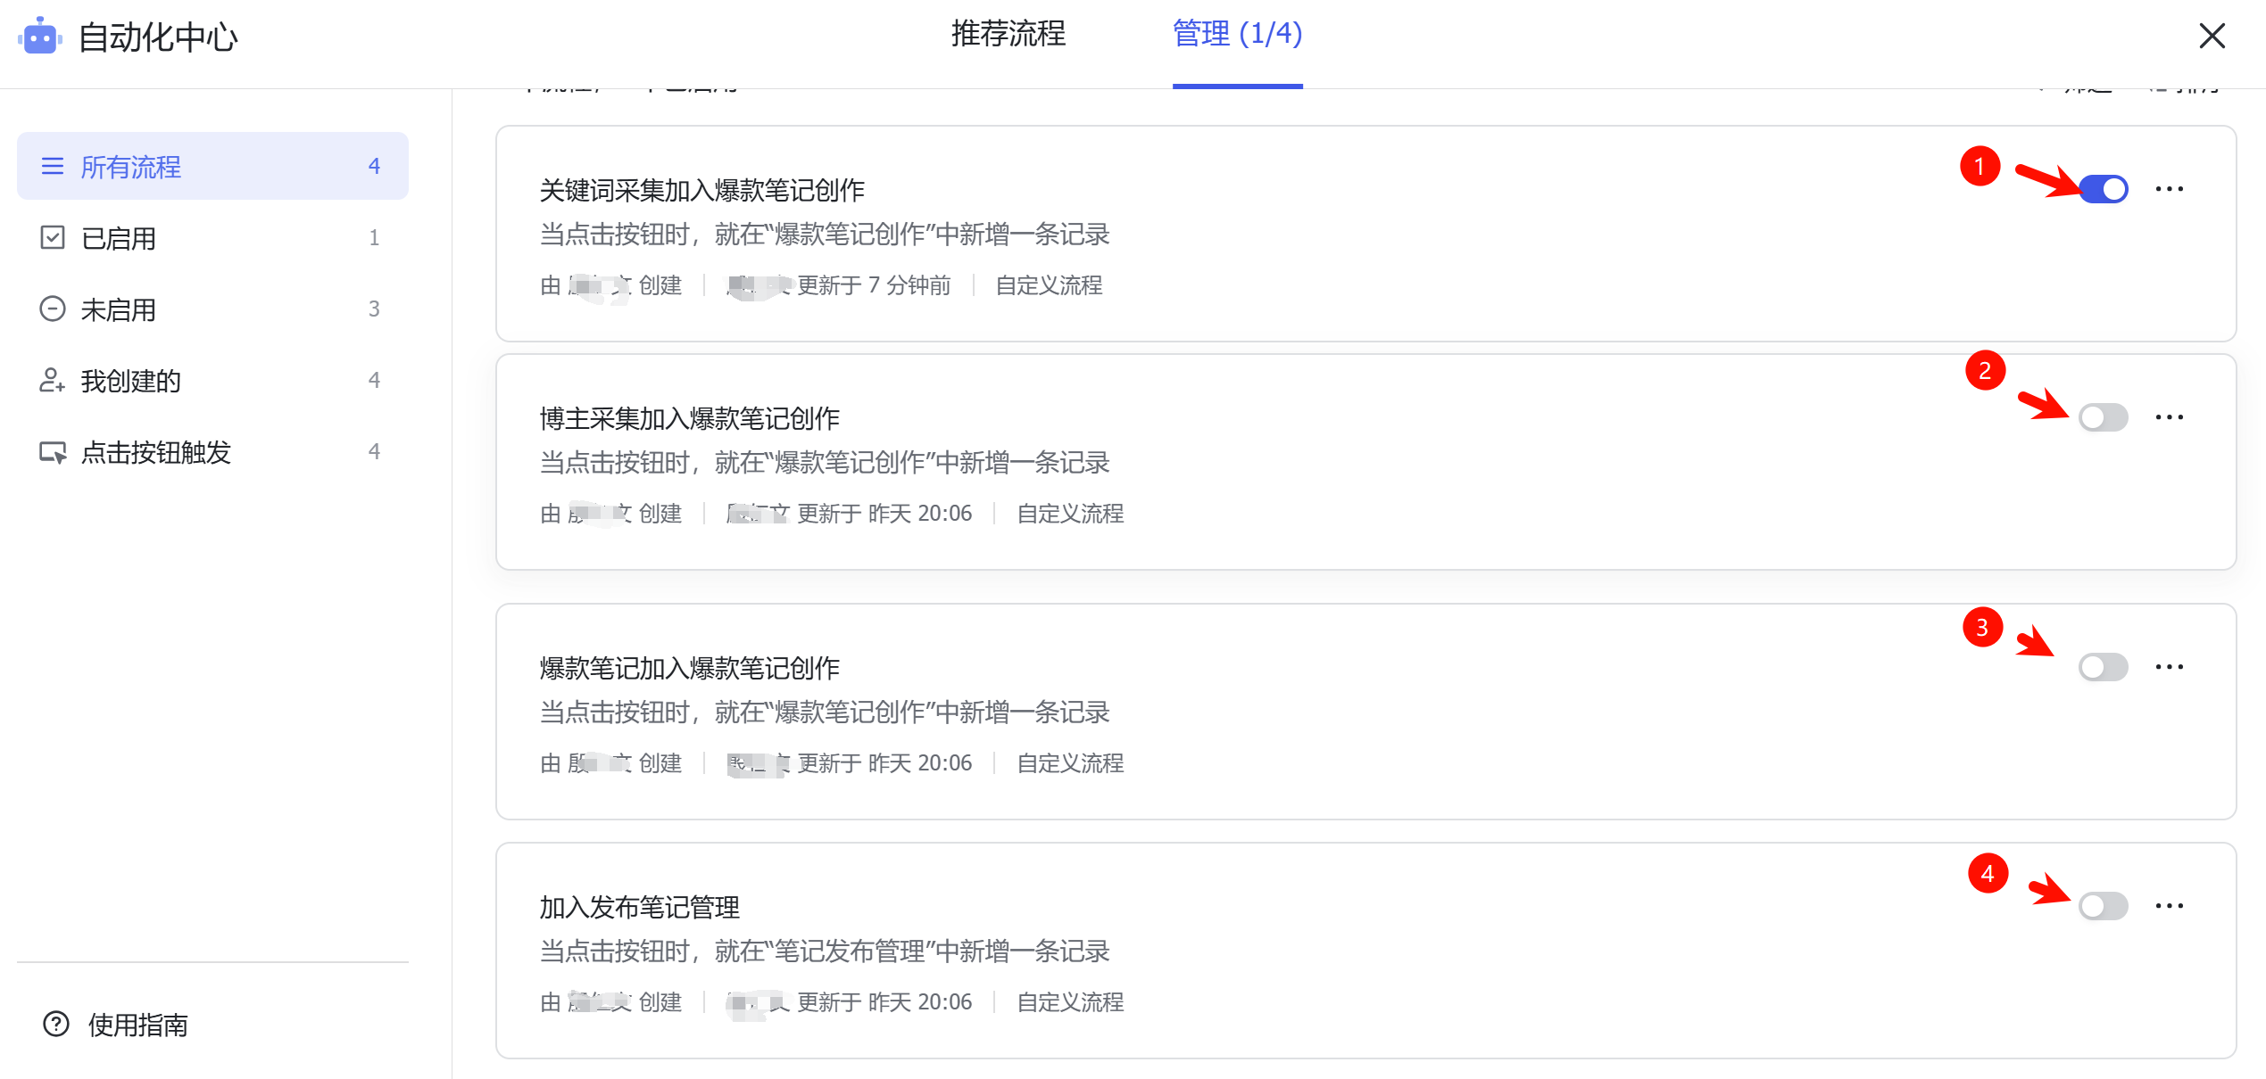Enable the 加入发布笔记管理 toggle
The width and height of the screenshot is (2266, 1079).
[2103, 906]
